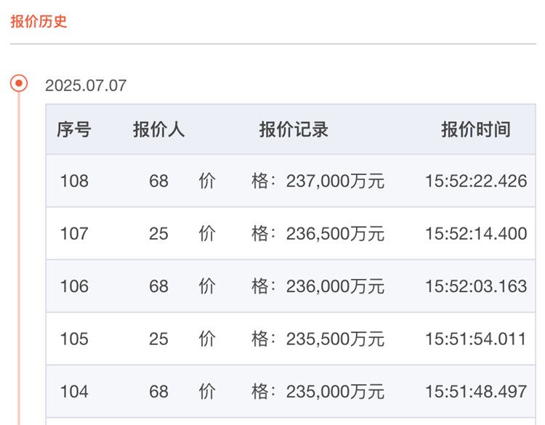The height and width of the screenshot is (425, 545).
Task: Select bid row number 105
Action: click(74, 339)
